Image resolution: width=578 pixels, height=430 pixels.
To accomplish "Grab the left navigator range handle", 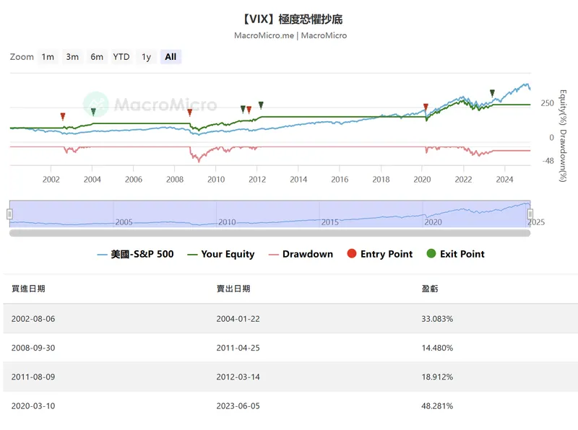I will pos(9,214).
